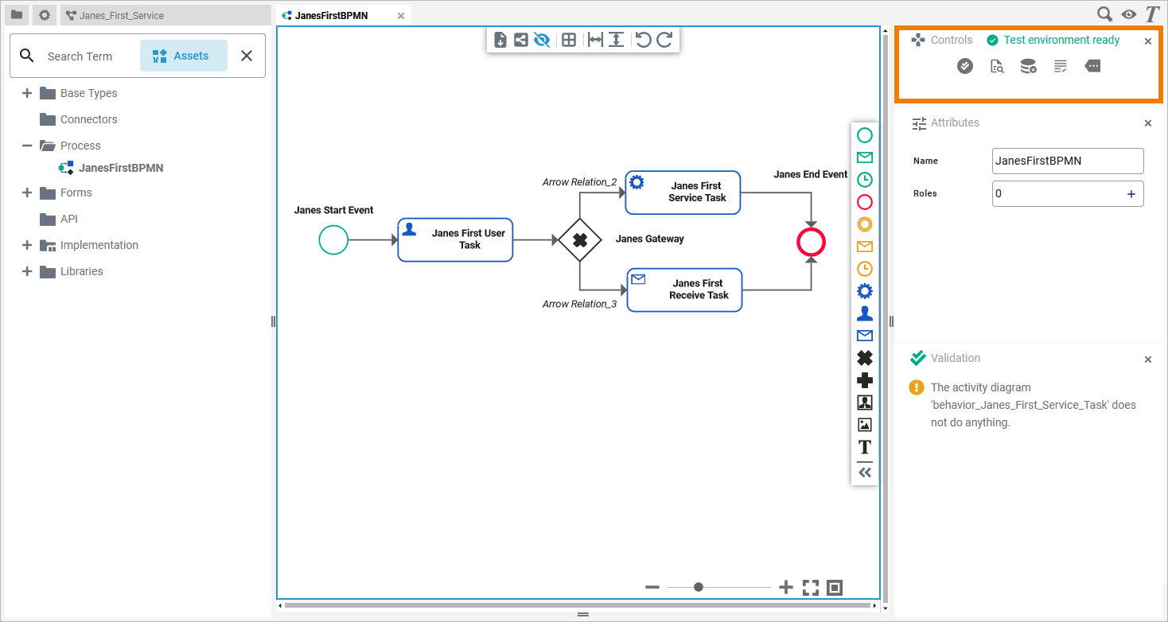
Task: Select the green timer start event tool
Action: click(x=865, y=180)
